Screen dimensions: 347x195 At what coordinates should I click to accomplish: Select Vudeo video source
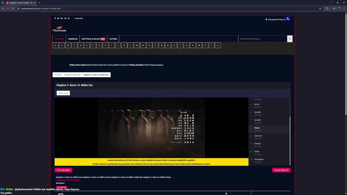269,152
